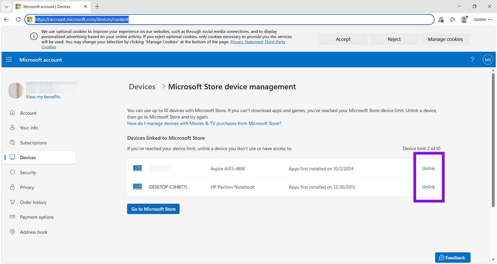Minimize the browser window
Screen dimensions: 497x264
click(x=459, y=7)
